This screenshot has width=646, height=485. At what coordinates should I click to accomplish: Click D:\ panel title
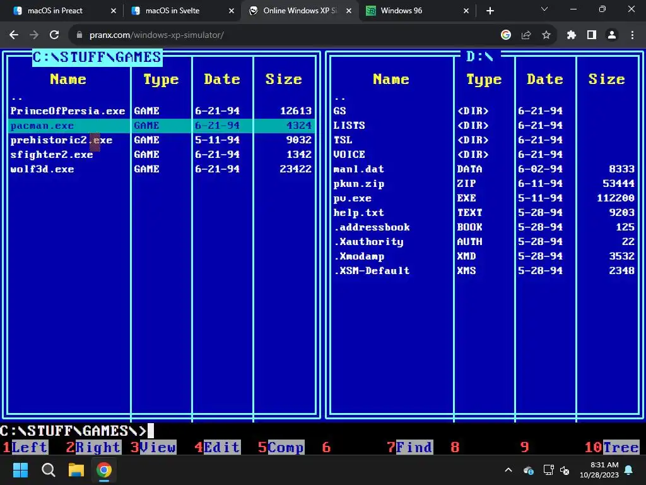(x=480, y=56)
